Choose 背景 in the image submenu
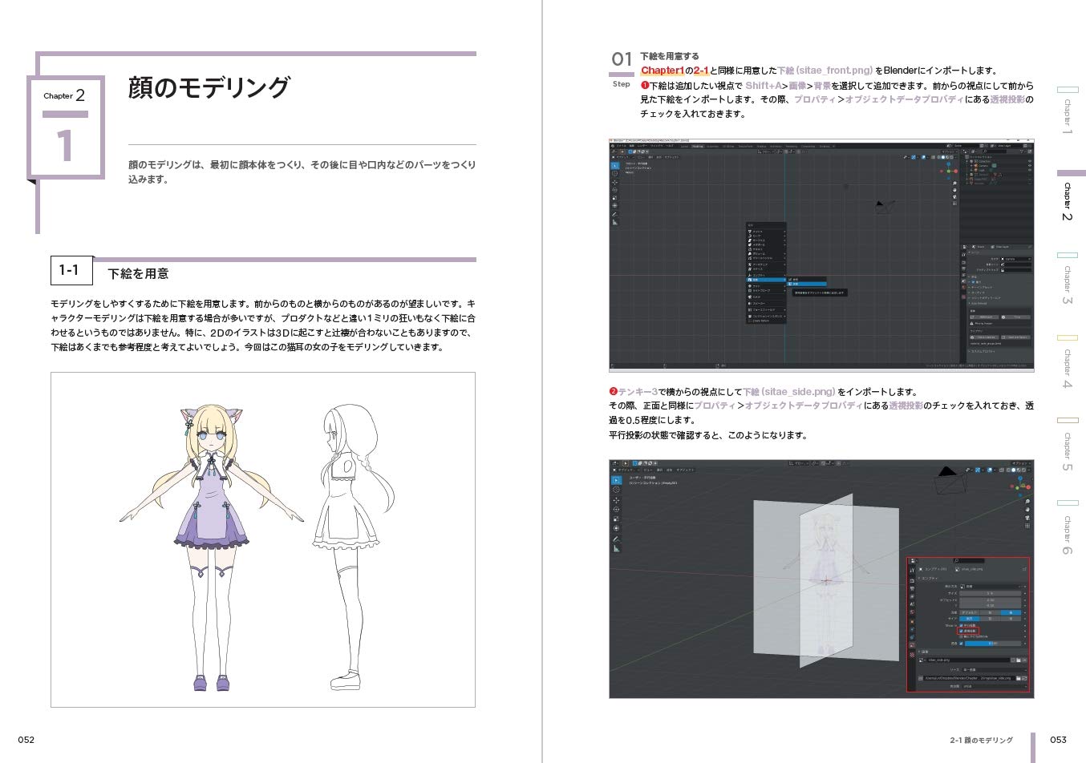Viewport: 1086px width, 763px height. [806, 284]
